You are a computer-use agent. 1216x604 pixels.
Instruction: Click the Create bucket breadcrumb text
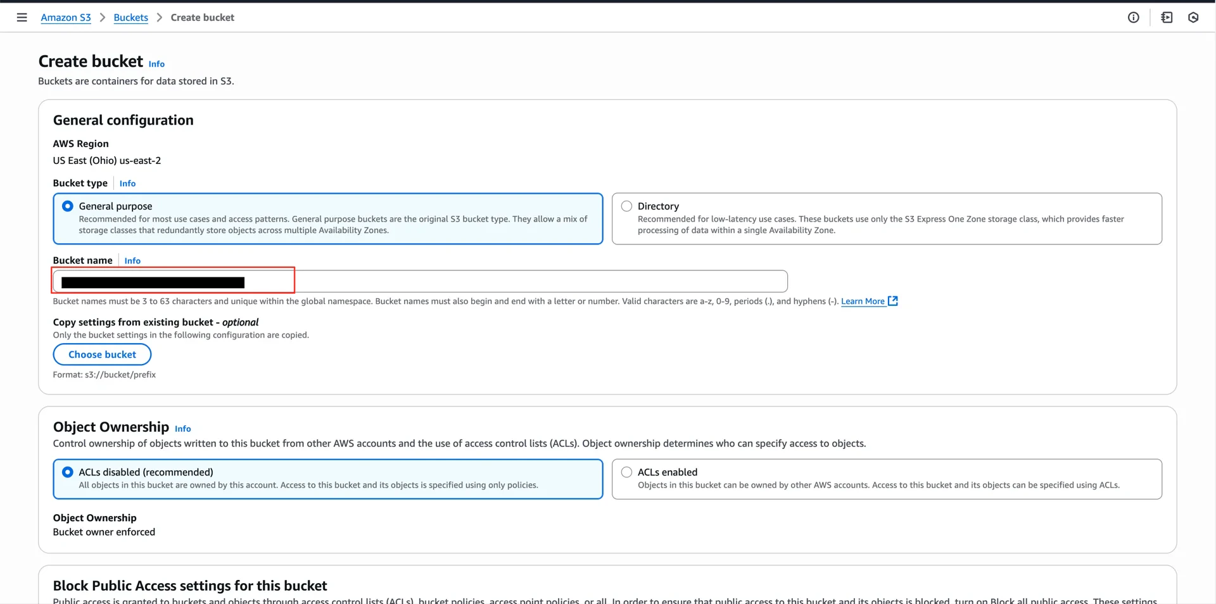pos(202,18)
